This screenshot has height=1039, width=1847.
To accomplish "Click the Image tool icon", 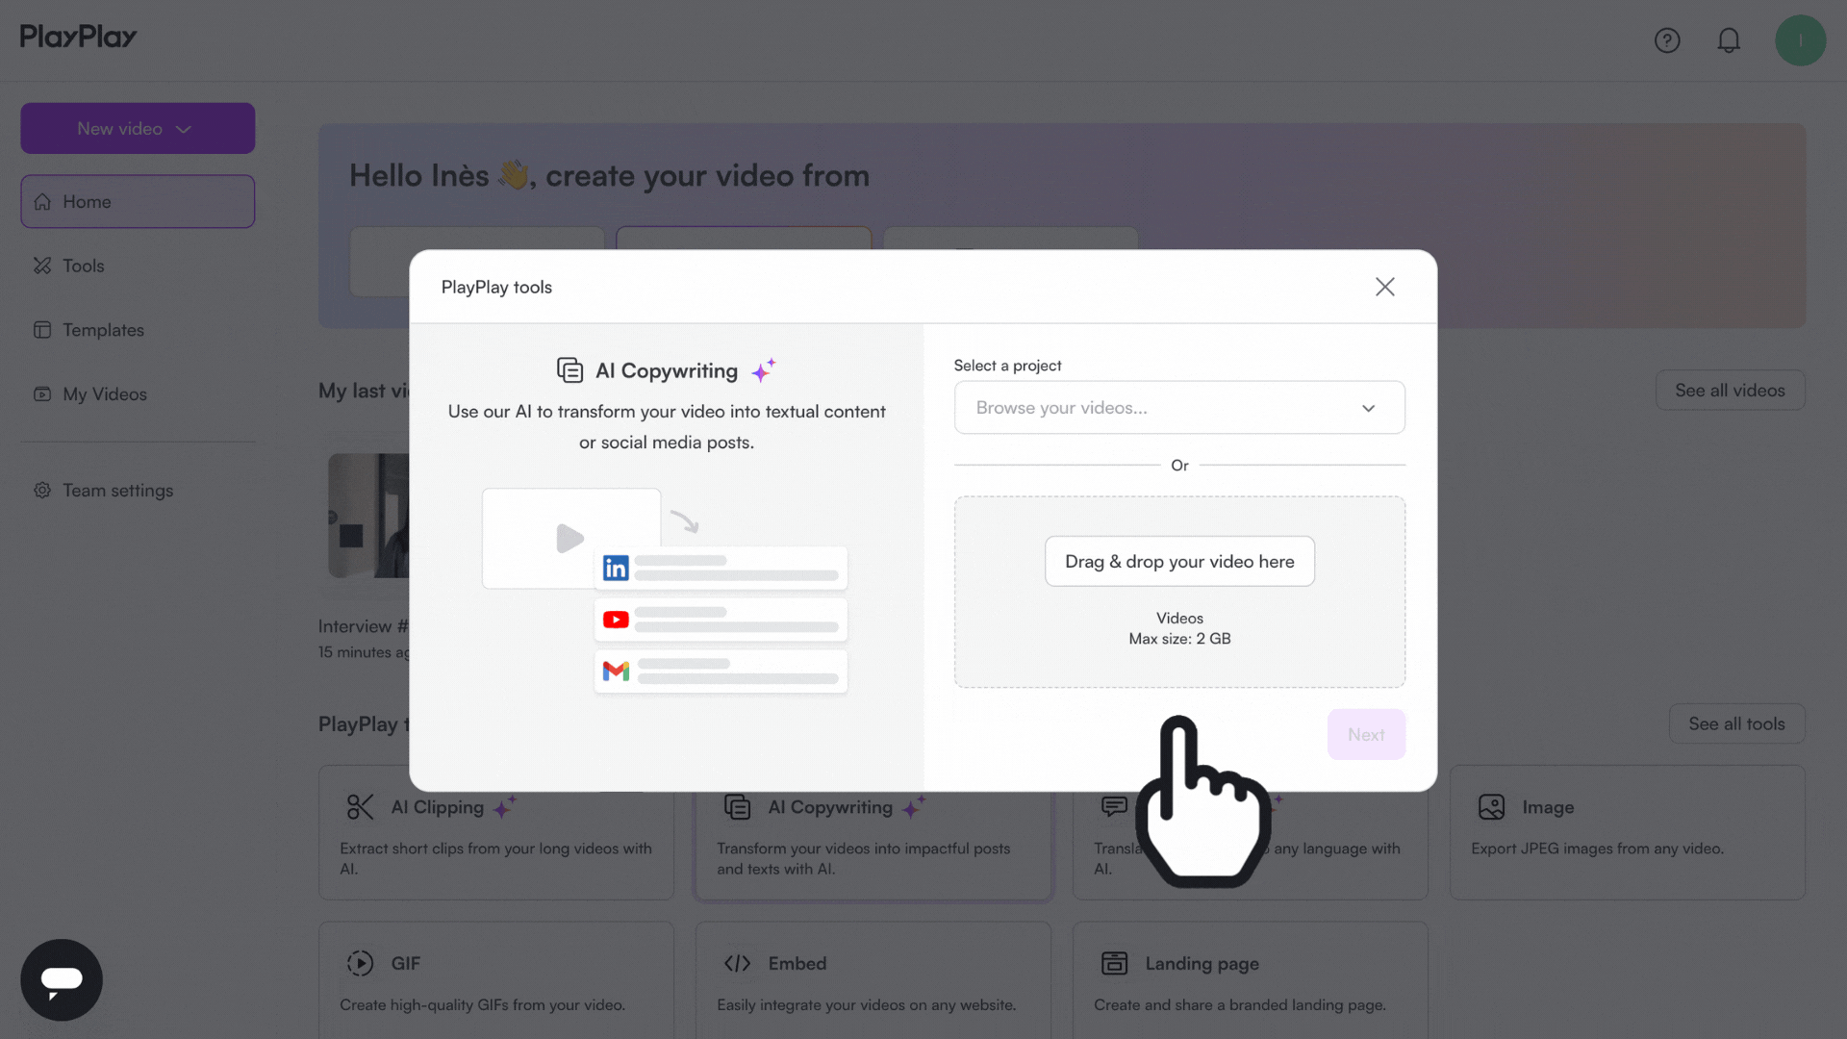I will (1491, 807).
